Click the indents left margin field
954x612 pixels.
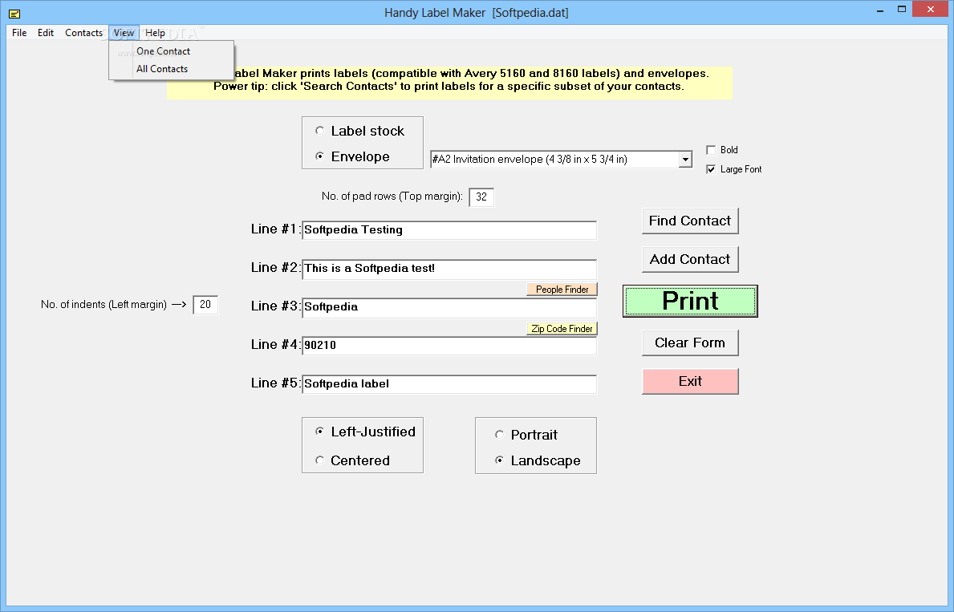pos(205,305)
